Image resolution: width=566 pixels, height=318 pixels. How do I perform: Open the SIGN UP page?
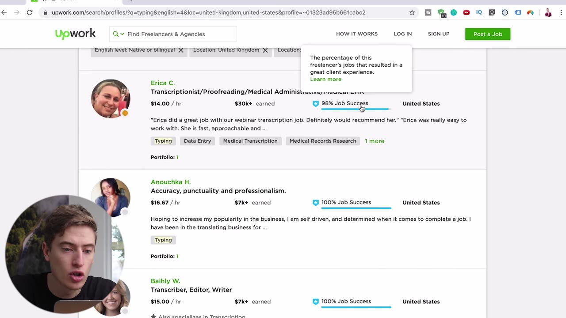(439, 34)
